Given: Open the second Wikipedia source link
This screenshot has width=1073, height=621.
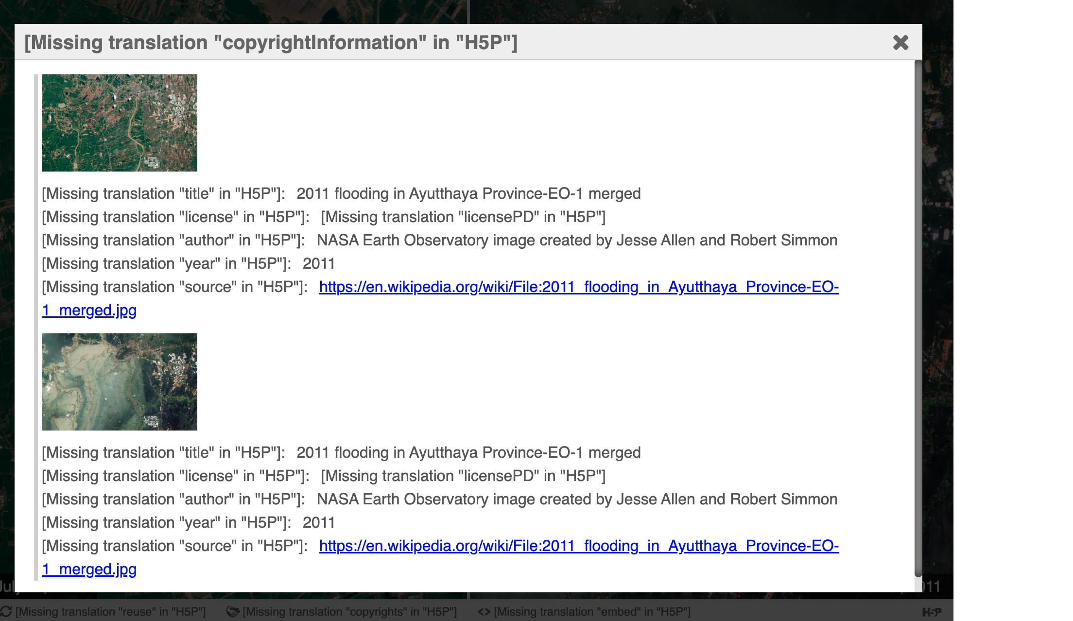Looking at the screenshot, I should [578, 546].
